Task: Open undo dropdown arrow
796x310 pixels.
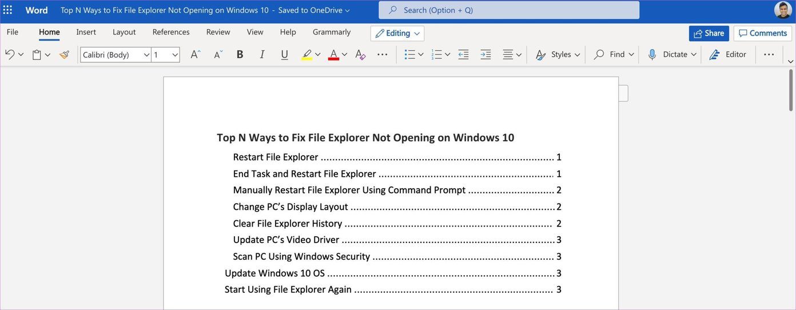Action: 21,55
